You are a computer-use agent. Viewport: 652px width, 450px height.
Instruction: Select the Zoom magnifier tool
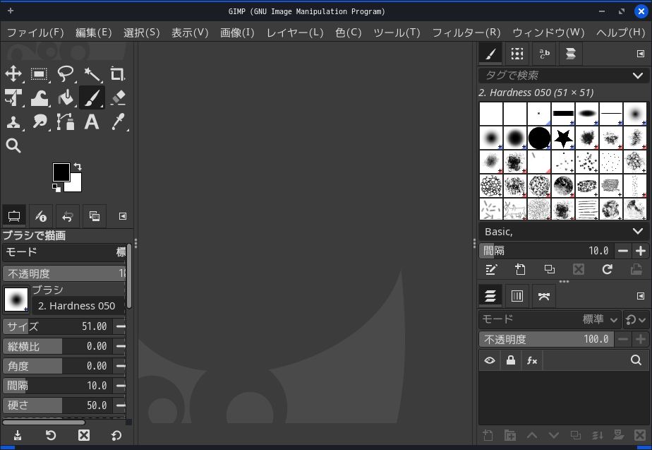tap(13, 146)
